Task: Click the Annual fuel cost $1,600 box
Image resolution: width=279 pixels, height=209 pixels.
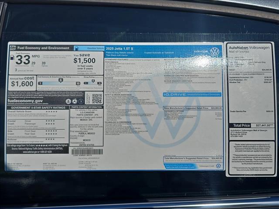Action: 22,82
